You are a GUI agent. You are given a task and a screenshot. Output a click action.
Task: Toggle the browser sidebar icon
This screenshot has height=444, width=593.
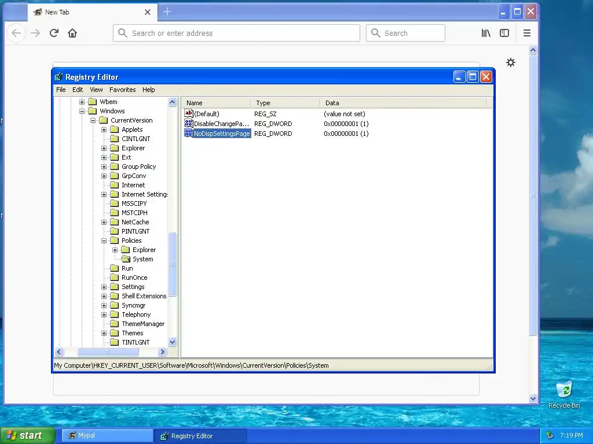504,33
